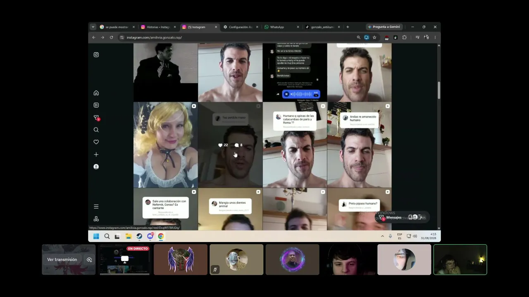529x297 pixels.
Task: Open the 'Andas re amanecido humano' reel
Action: pos(359,145)
